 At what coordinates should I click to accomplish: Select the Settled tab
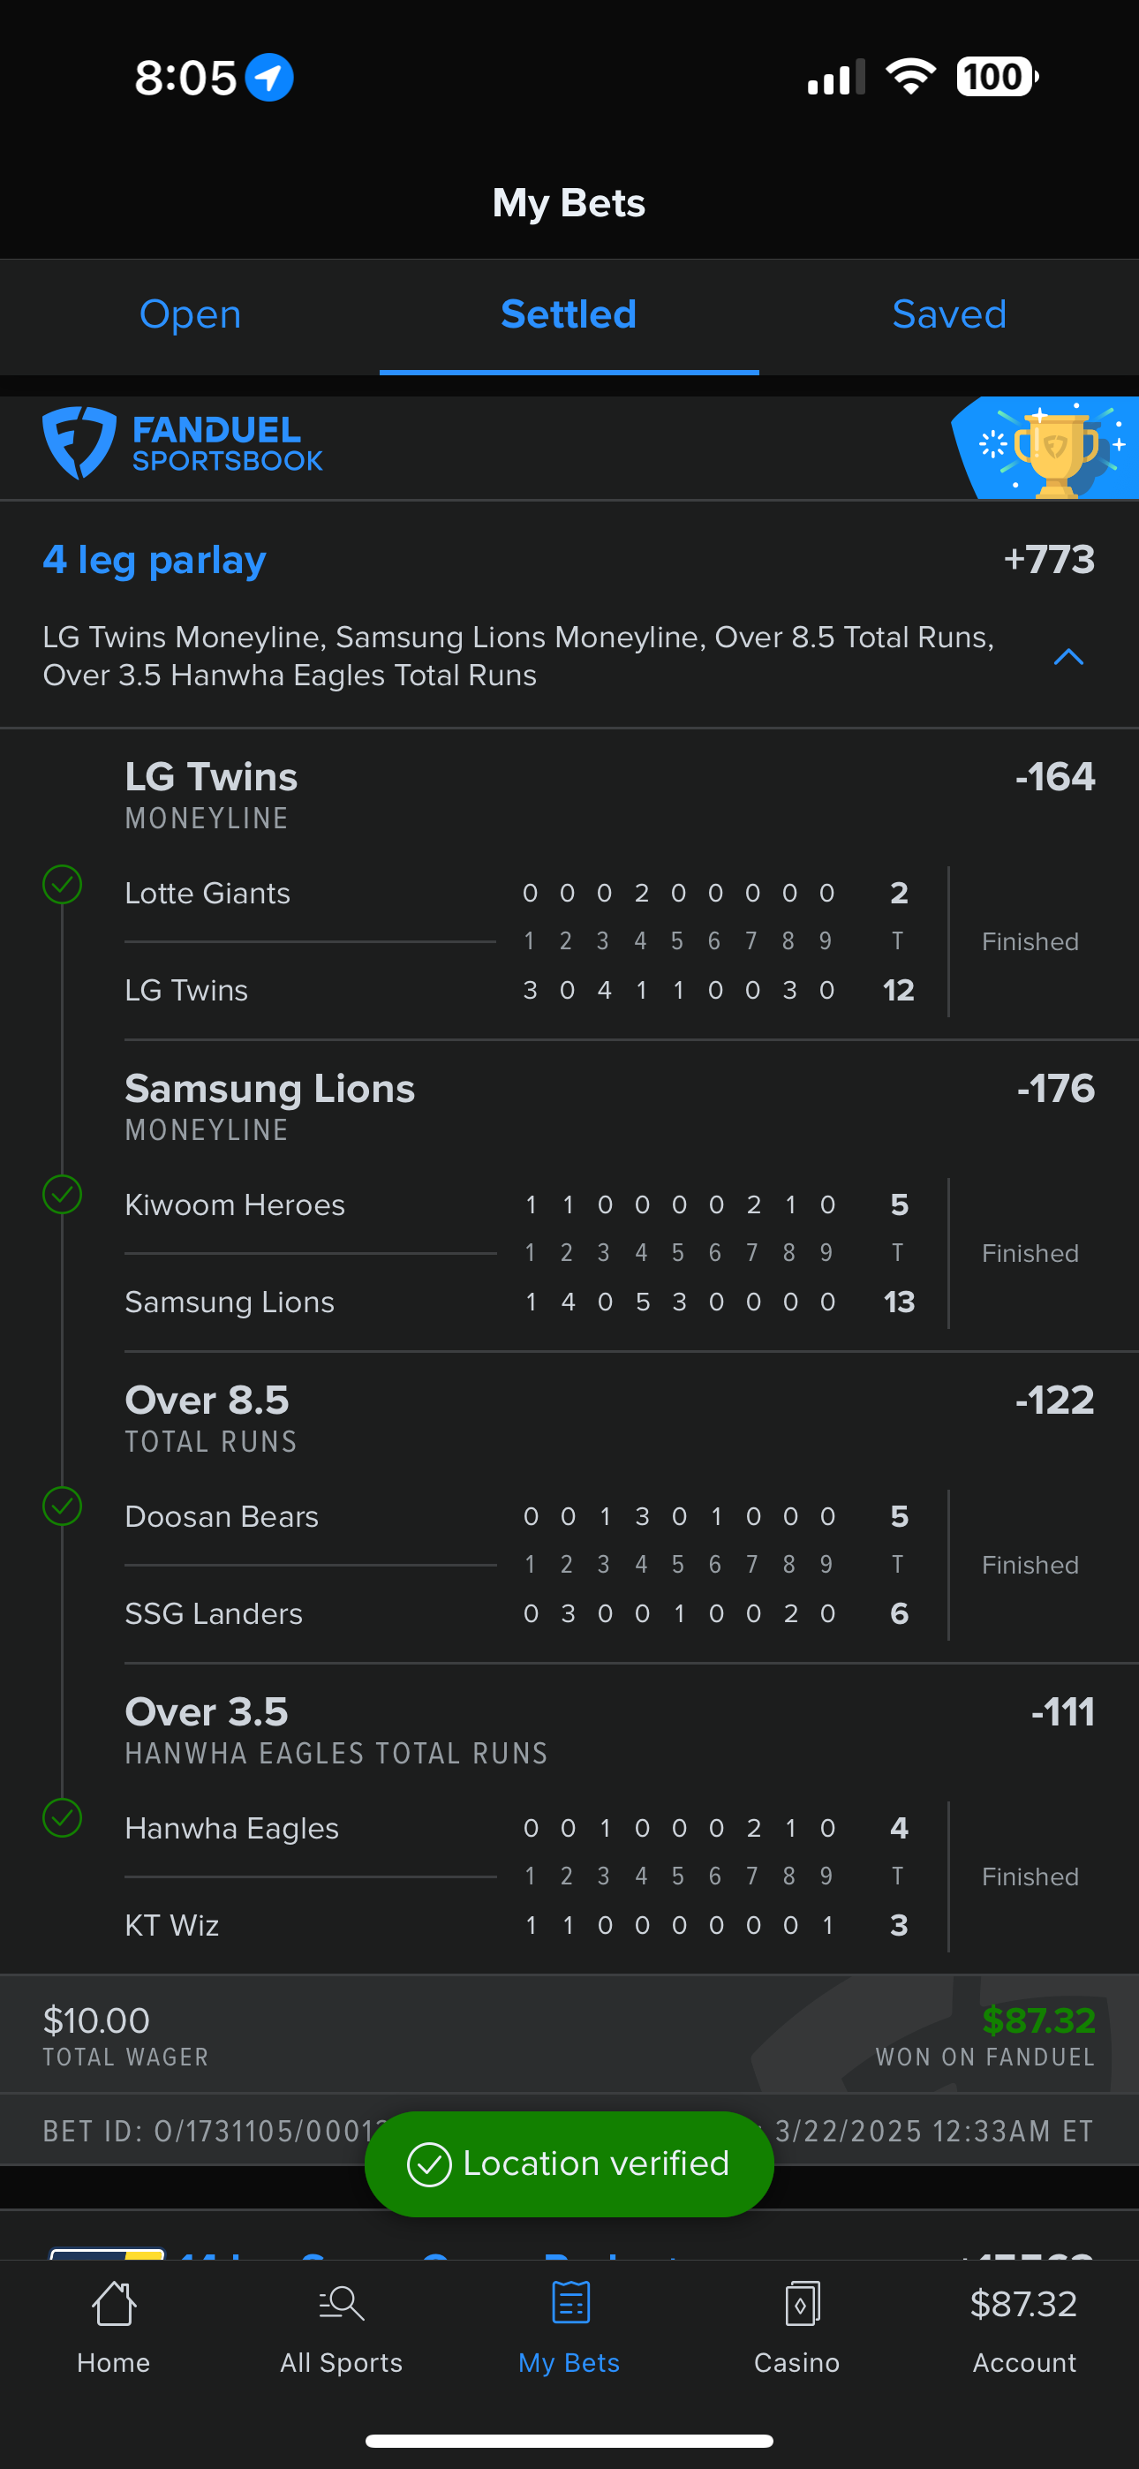click(x=569, y=315)
